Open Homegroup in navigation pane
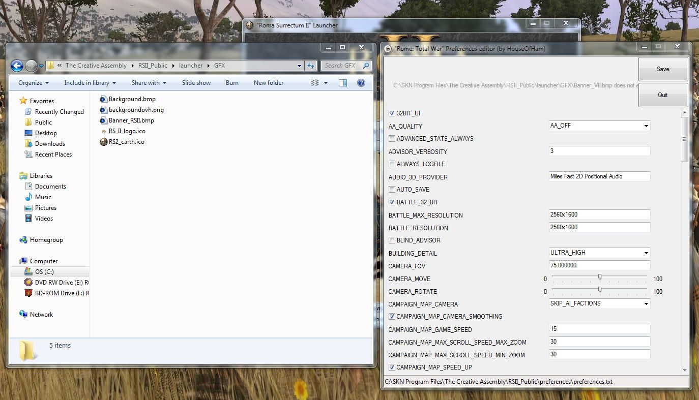The height and width of the screenshot is (400, 699). click(46, 240)
